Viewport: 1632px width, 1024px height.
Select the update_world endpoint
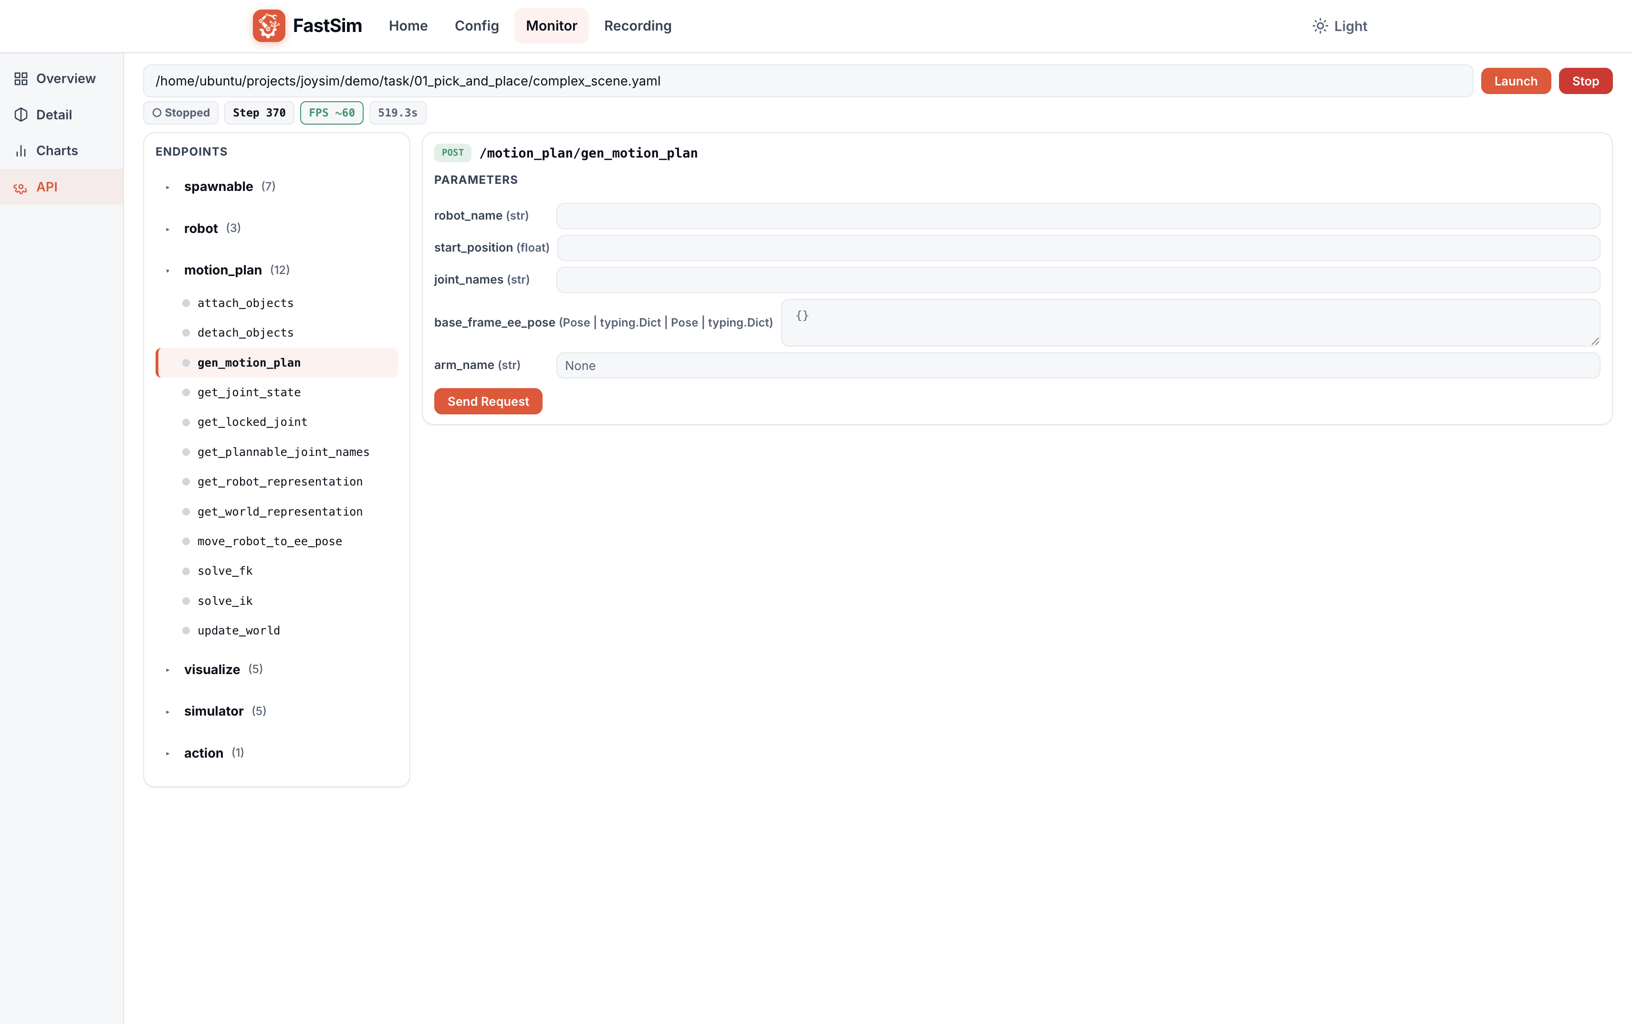[x=277, y=631]
